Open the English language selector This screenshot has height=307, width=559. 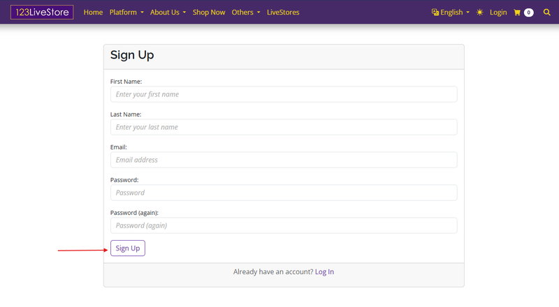click(451, 13)
